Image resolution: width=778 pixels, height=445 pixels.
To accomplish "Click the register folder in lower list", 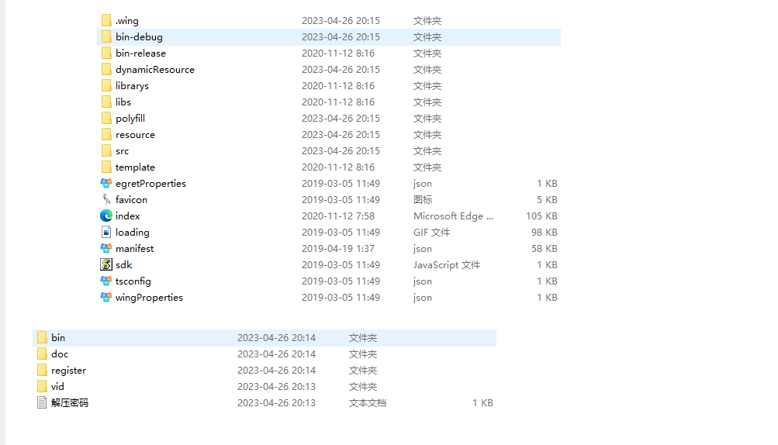I will tap(68, 371).
